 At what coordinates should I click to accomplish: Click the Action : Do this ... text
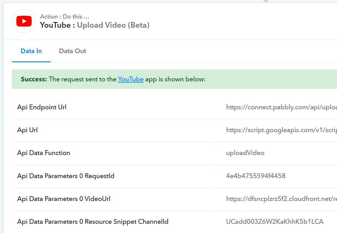coord(65,17)
